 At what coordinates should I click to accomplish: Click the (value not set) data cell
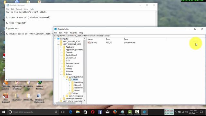click(x=129, y=43)
